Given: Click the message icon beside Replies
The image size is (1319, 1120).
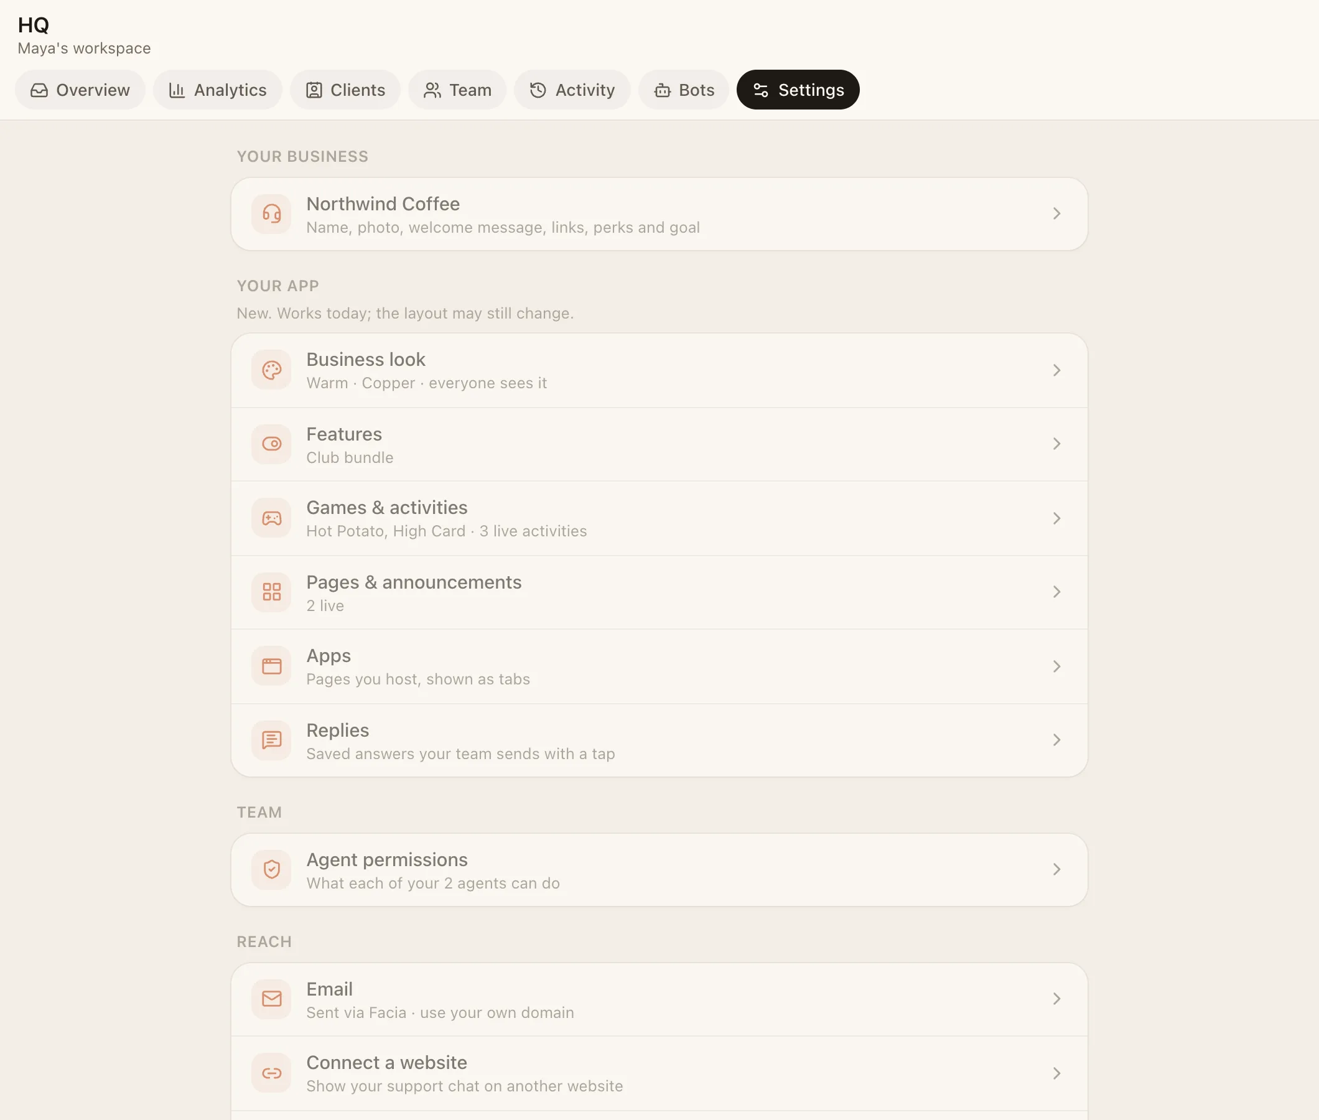Looking at the screenshot, I should coord(272,740).
